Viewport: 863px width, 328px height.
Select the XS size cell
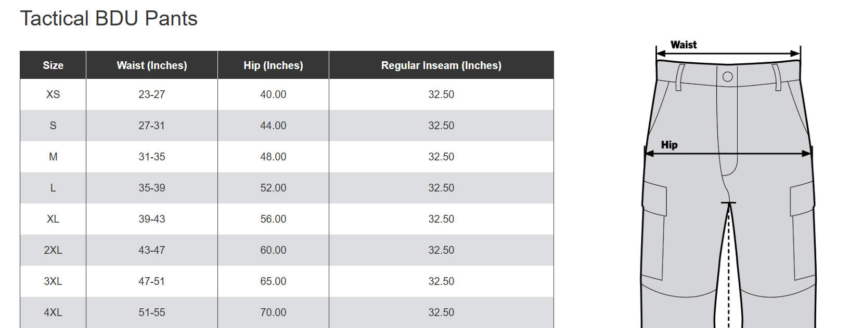[53, 94]
